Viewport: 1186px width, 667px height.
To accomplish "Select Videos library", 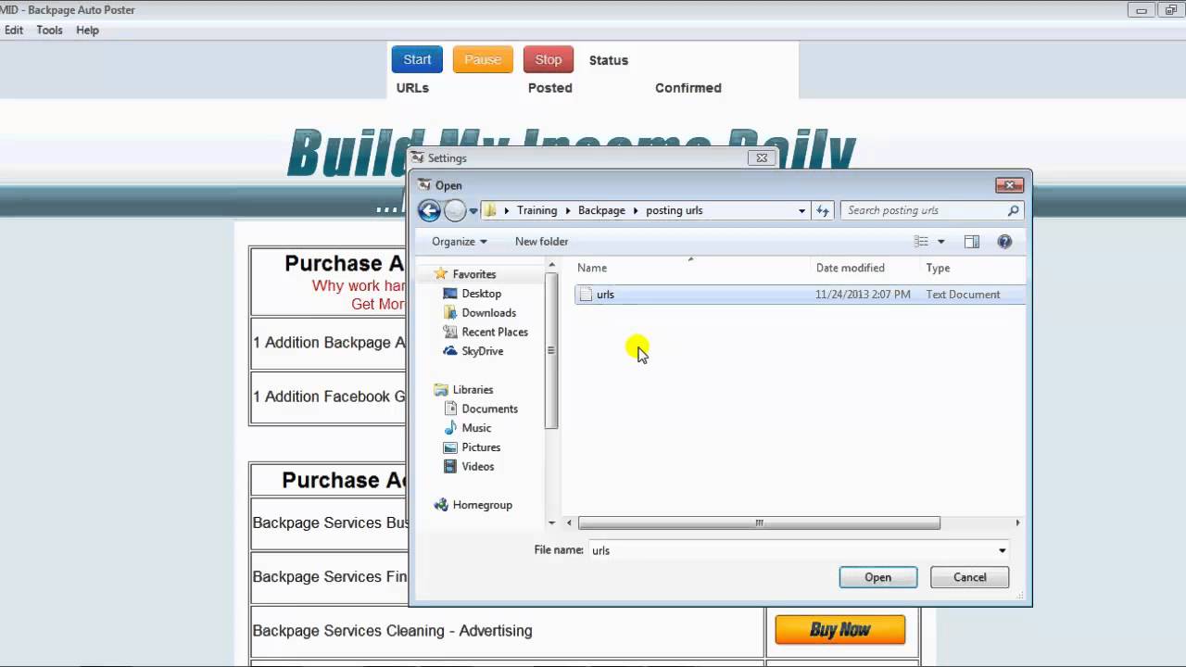I will 477,466.
